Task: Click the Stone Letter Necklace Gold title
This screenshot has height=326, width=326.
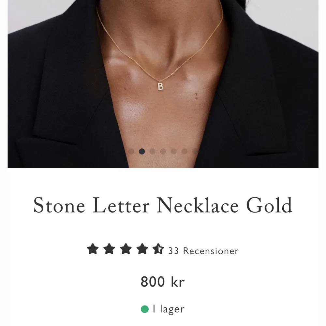Action: [163, 205]
